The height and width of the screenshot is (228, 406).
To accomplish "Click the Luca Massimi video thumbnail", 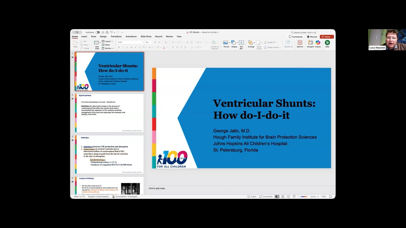I will pyautogui.click(x=387, y=40).
